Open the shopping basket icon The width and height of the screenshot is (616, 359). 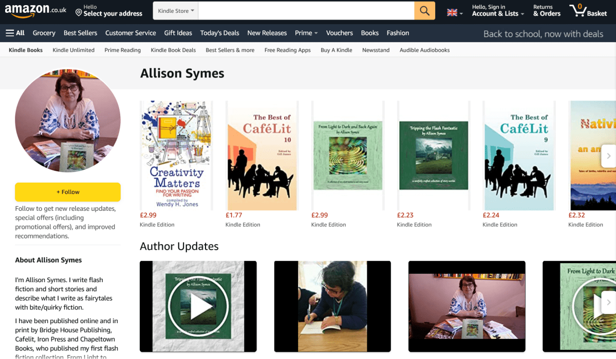(588, 11)
